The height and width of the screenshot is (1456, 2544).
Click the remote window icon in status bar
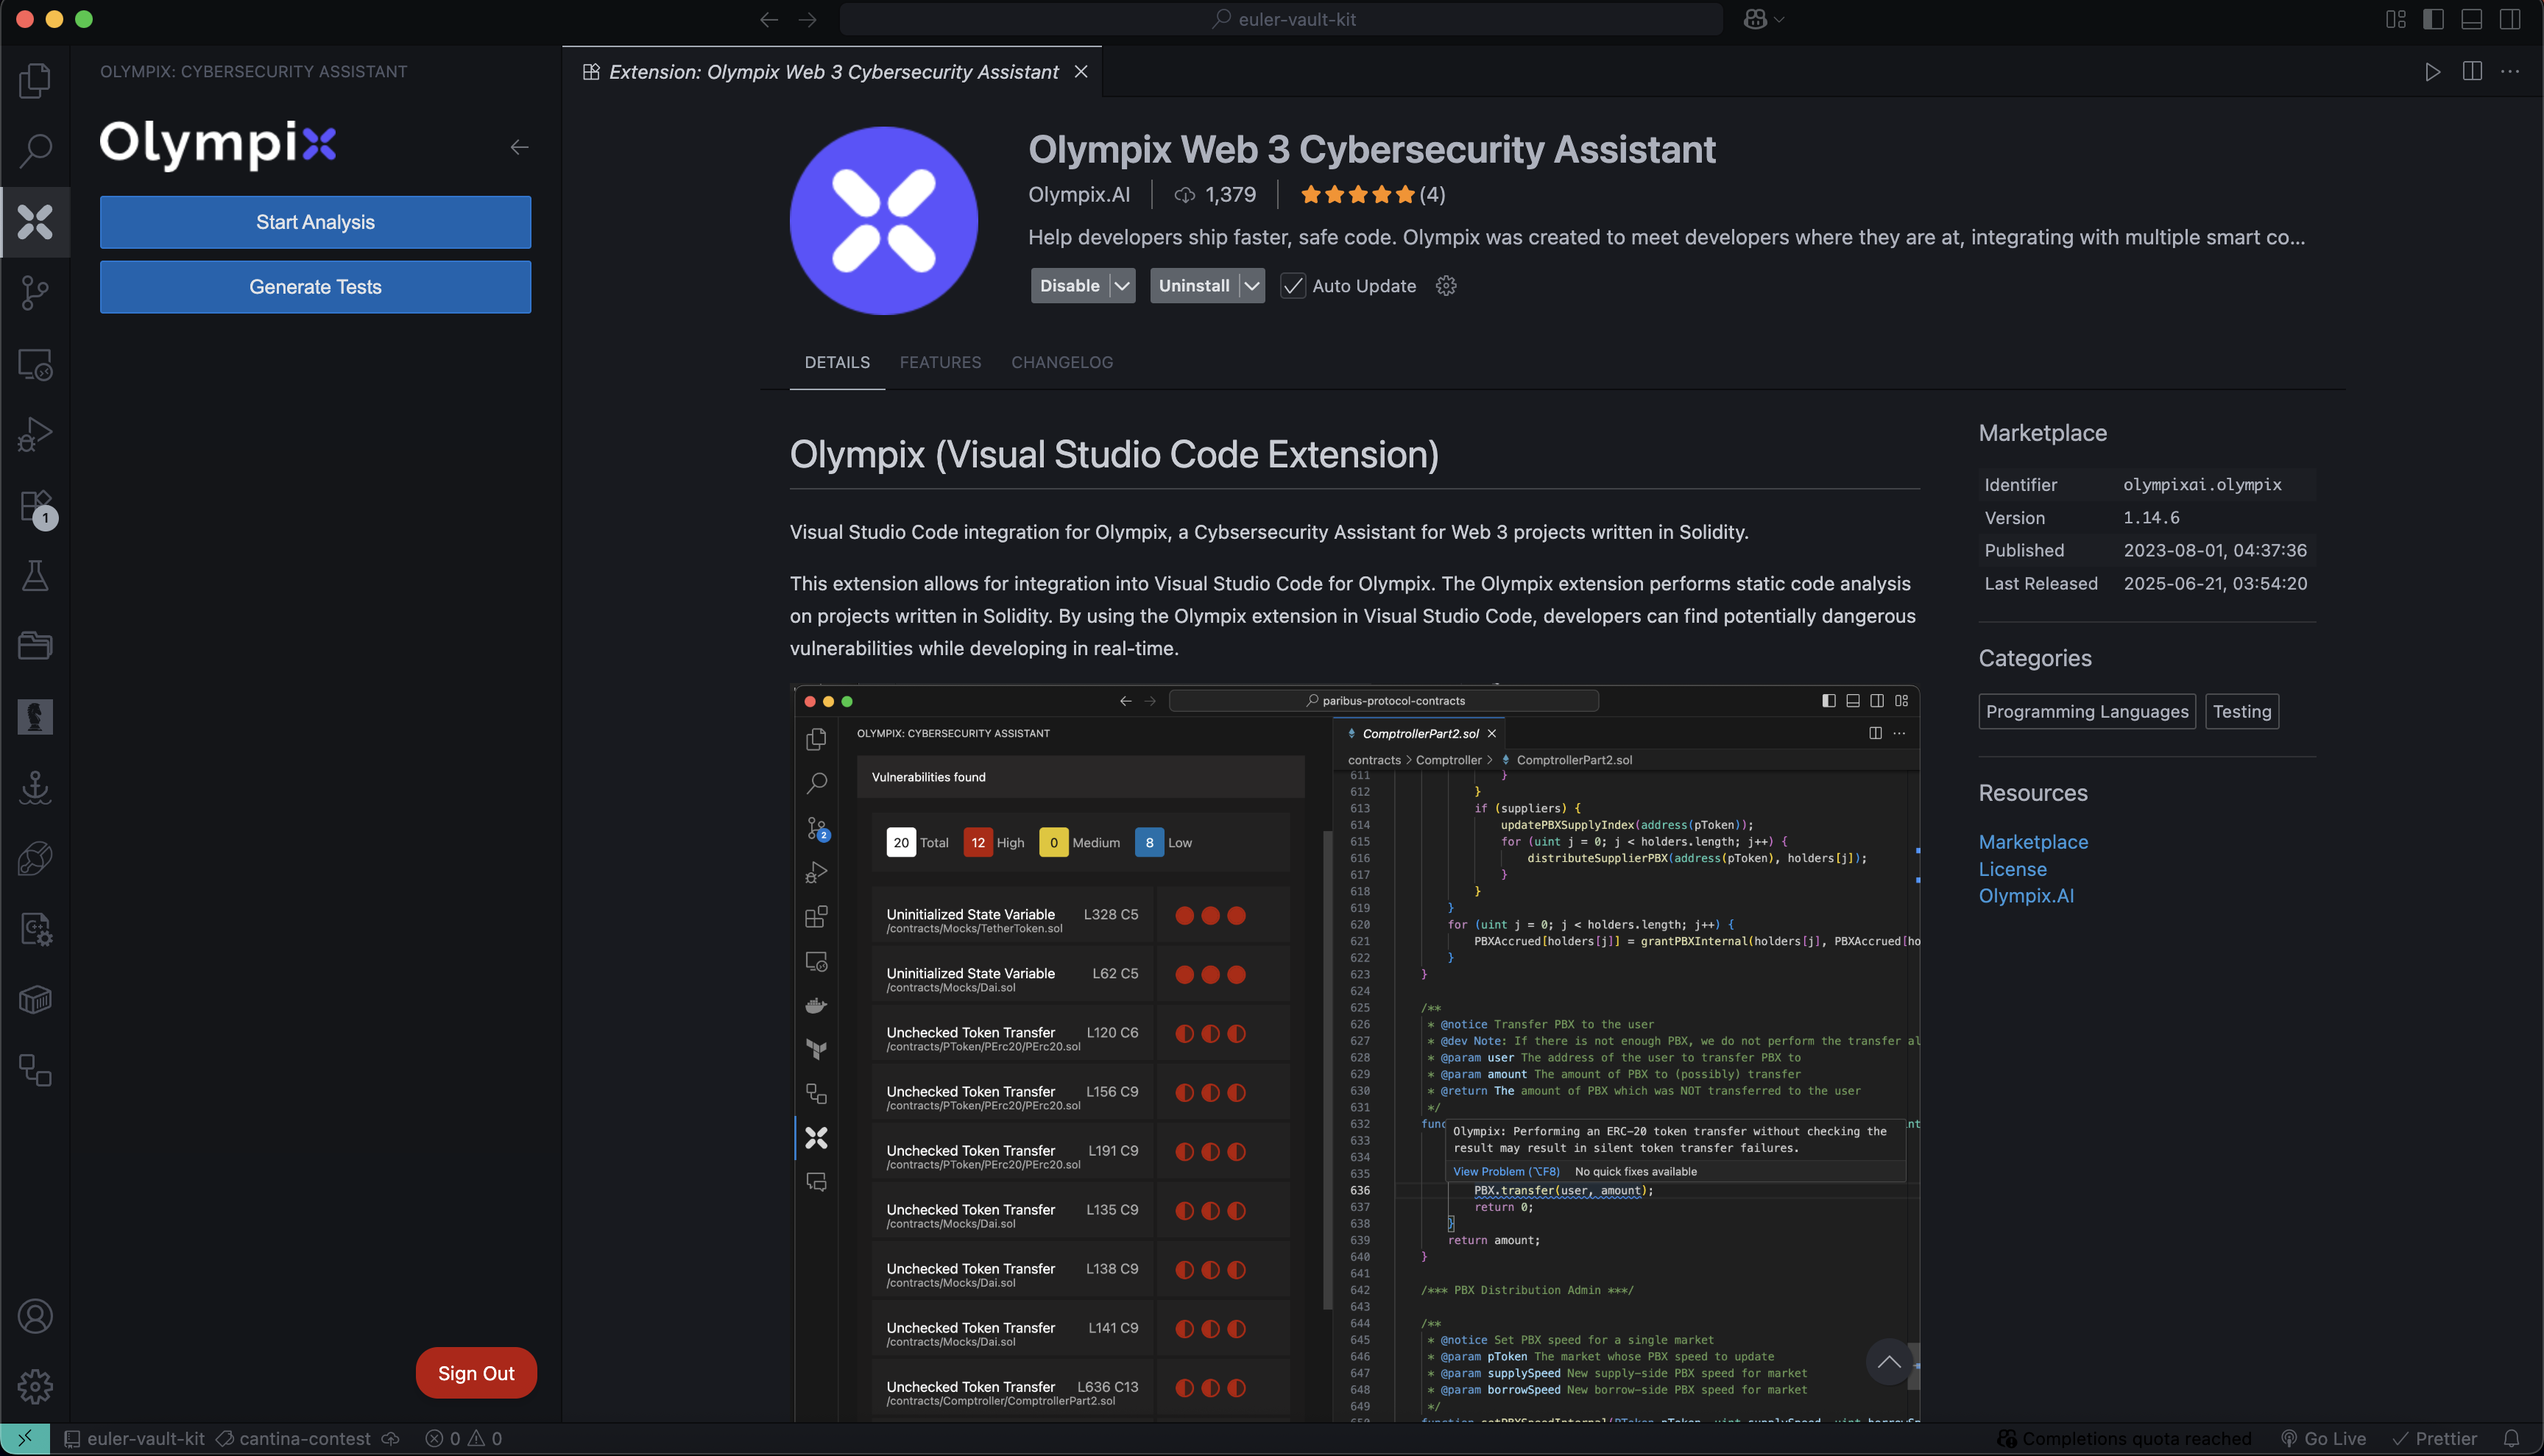coord(25,1438)
